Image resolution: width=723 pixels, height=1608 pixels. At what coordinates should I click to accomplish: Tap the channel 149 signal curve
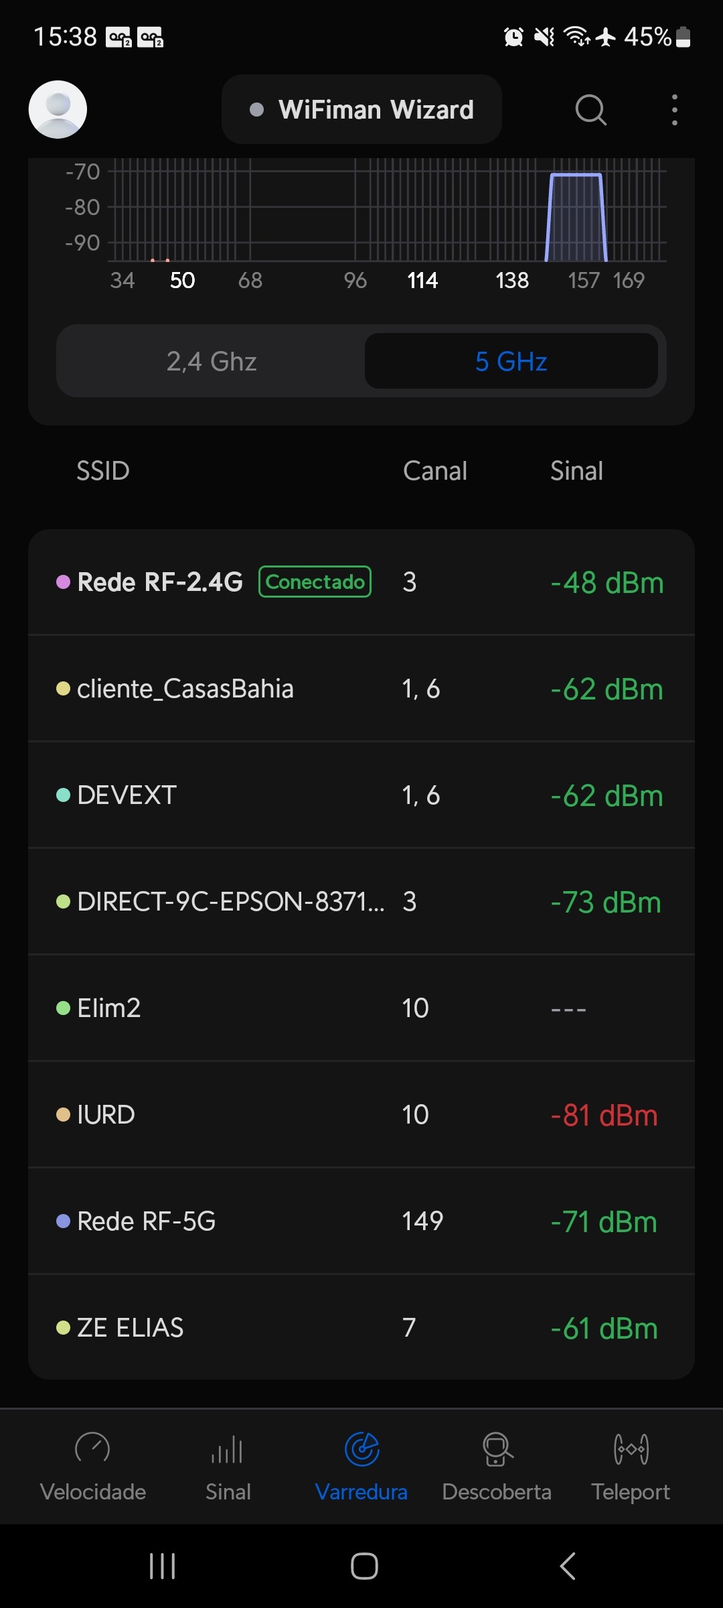click(x=576, y=214)
